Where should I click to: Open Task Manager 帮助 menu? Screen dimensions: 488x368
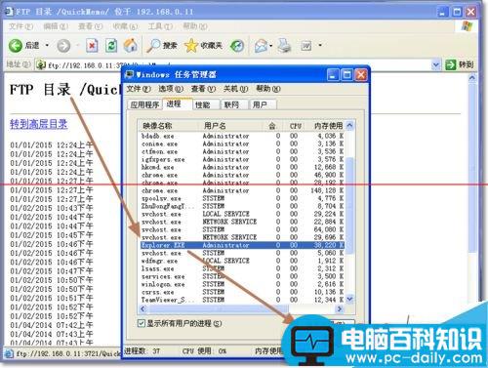(x=268, y=89)
